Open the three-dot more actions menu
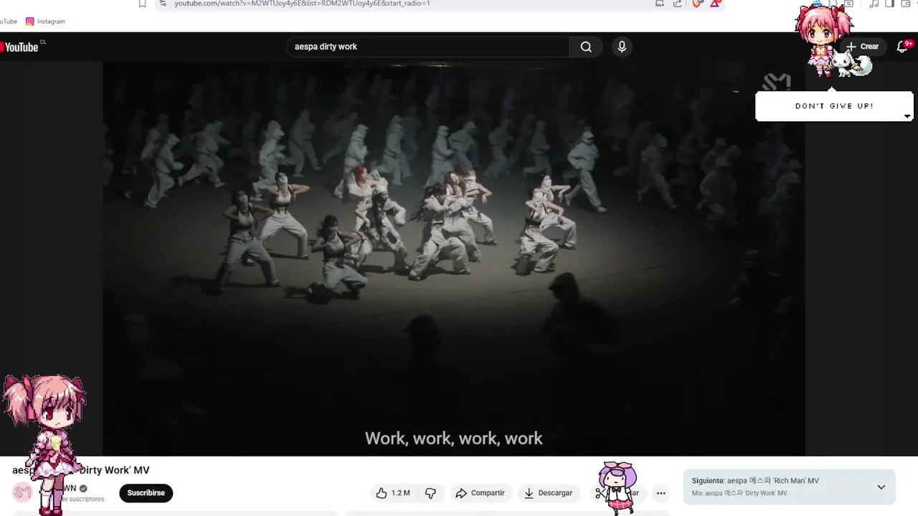This screenshot has width=918, height=516. tap(661, 493)
